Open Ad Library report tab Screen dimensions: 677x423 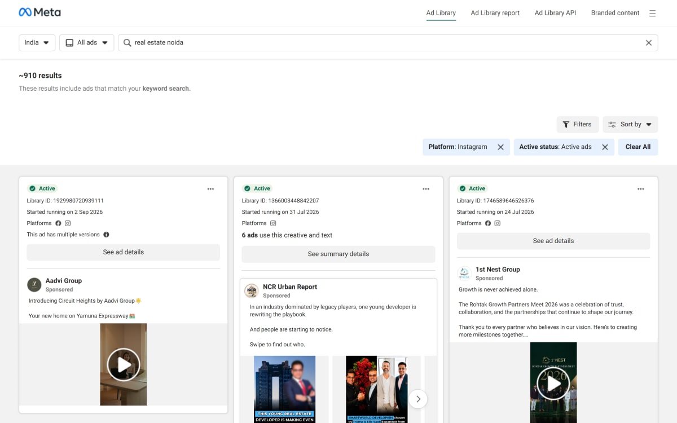pyautogui.click(x=495, y=13)
